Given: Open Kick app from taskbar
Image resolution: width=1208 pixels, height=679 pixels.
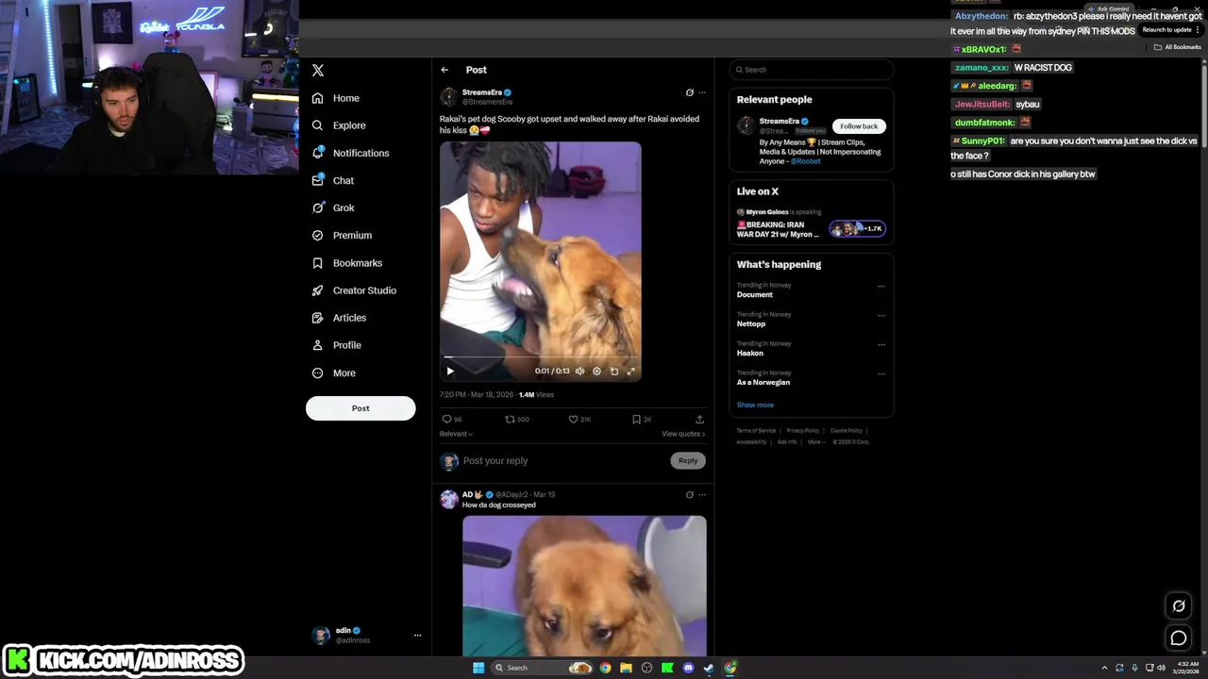Looking at the screenshot, I should (667, 668).
